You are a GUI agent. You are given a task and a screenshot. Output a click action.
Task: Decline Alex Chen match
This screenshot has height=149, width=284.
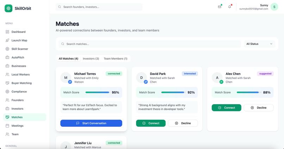coord(259,108)
